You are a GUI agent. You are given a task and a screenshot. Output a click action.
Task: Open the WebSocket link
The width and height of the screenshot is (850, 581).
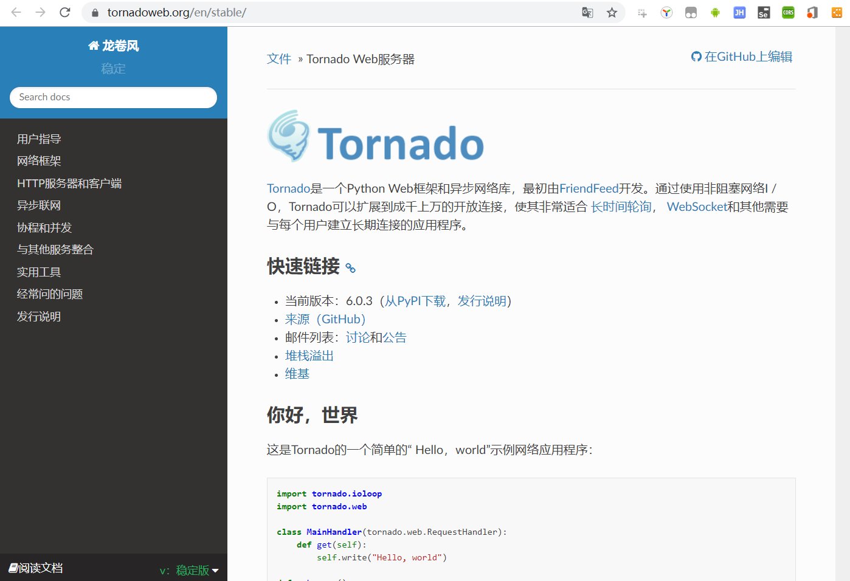pos(697,207)
